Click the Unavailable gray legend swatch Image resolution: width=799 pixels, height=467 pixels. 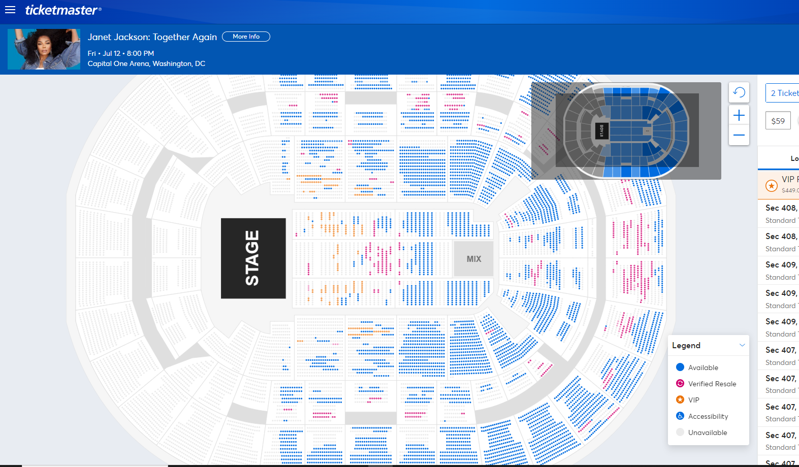click(x=680, y=432)
